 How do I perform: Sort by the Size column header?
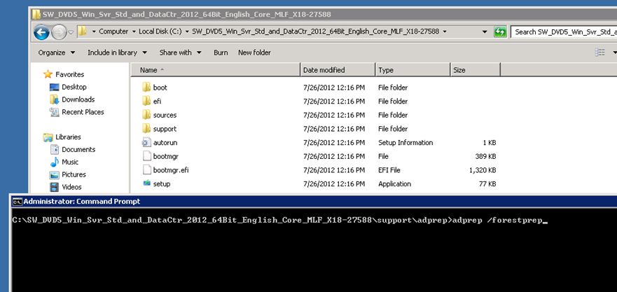coord(476,70)
